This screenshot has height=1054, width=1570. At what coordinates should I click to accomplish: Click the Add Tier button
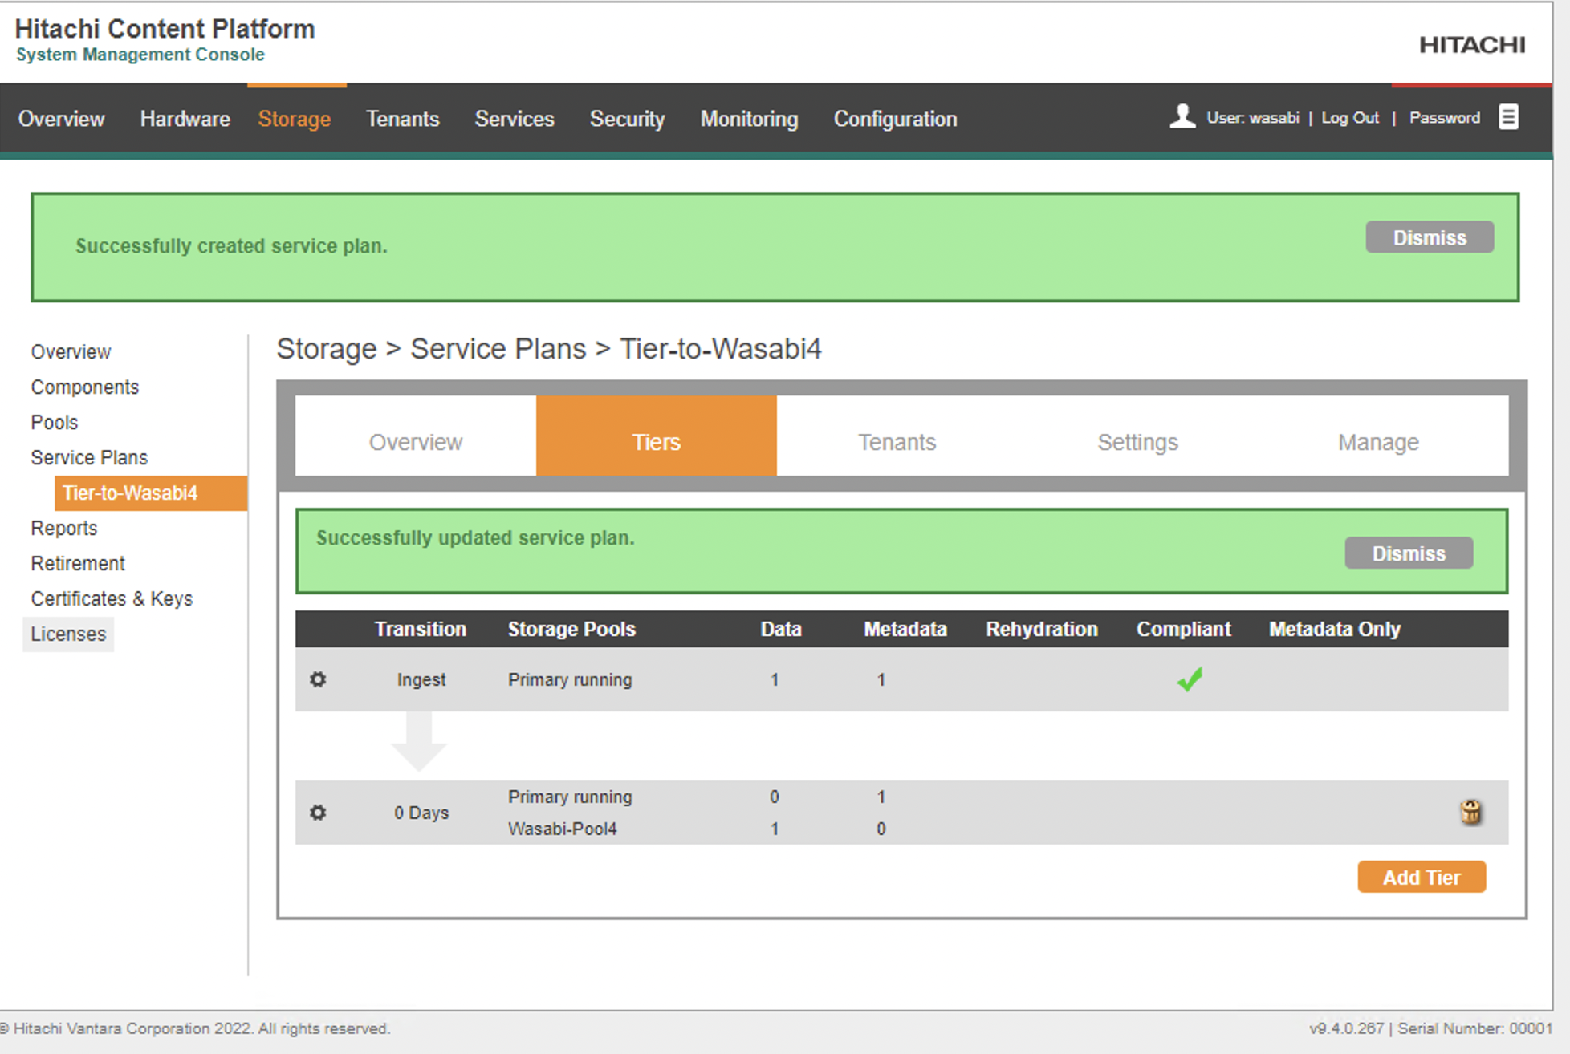[x=1422, y=878]
